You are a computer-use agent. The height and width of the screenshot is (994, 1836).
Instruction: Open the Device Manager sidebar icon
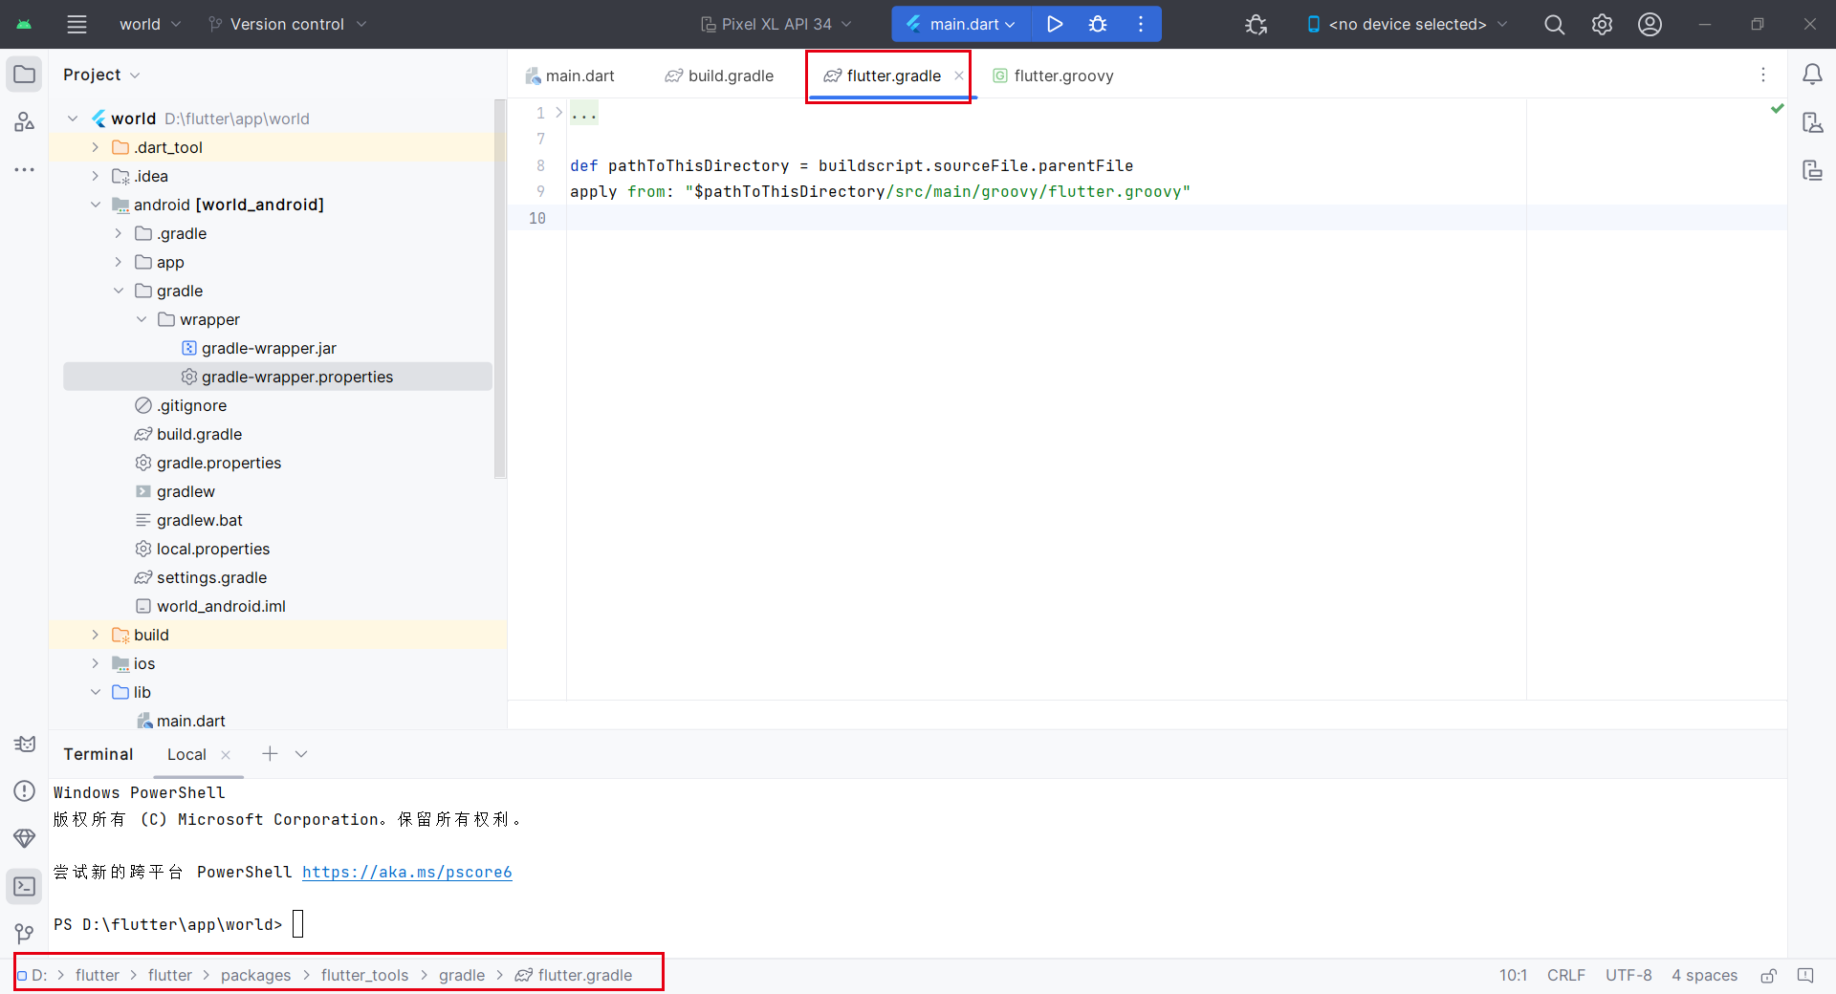pyautogui.click(x=1812, y=122)
